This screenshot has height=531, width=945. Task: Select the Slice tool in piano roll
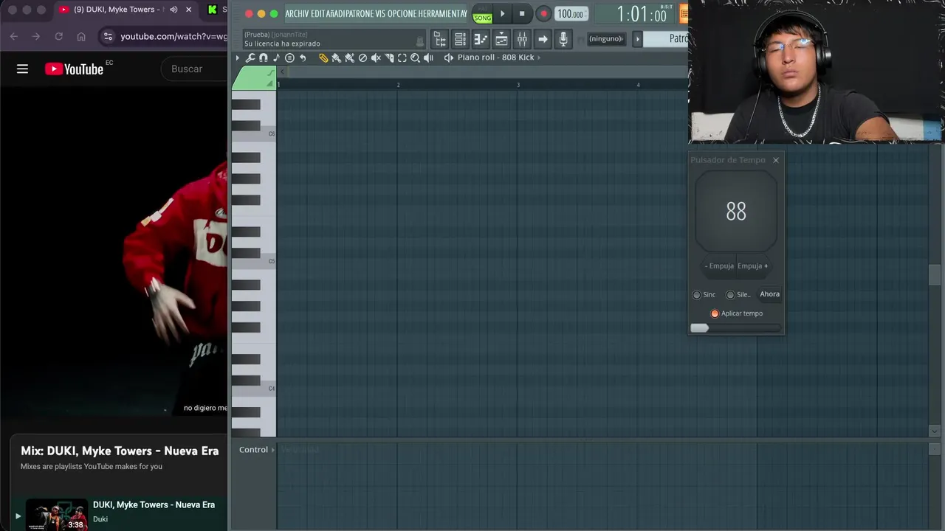point(389,58)
